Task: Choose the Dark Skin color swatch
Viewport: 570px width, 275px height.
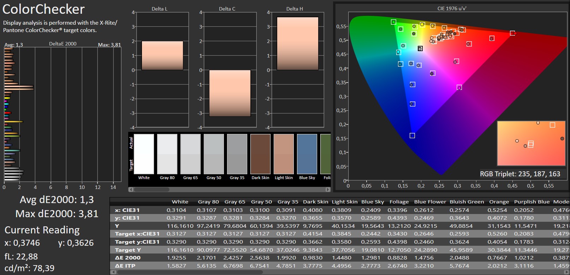Action: coord(260,154)
